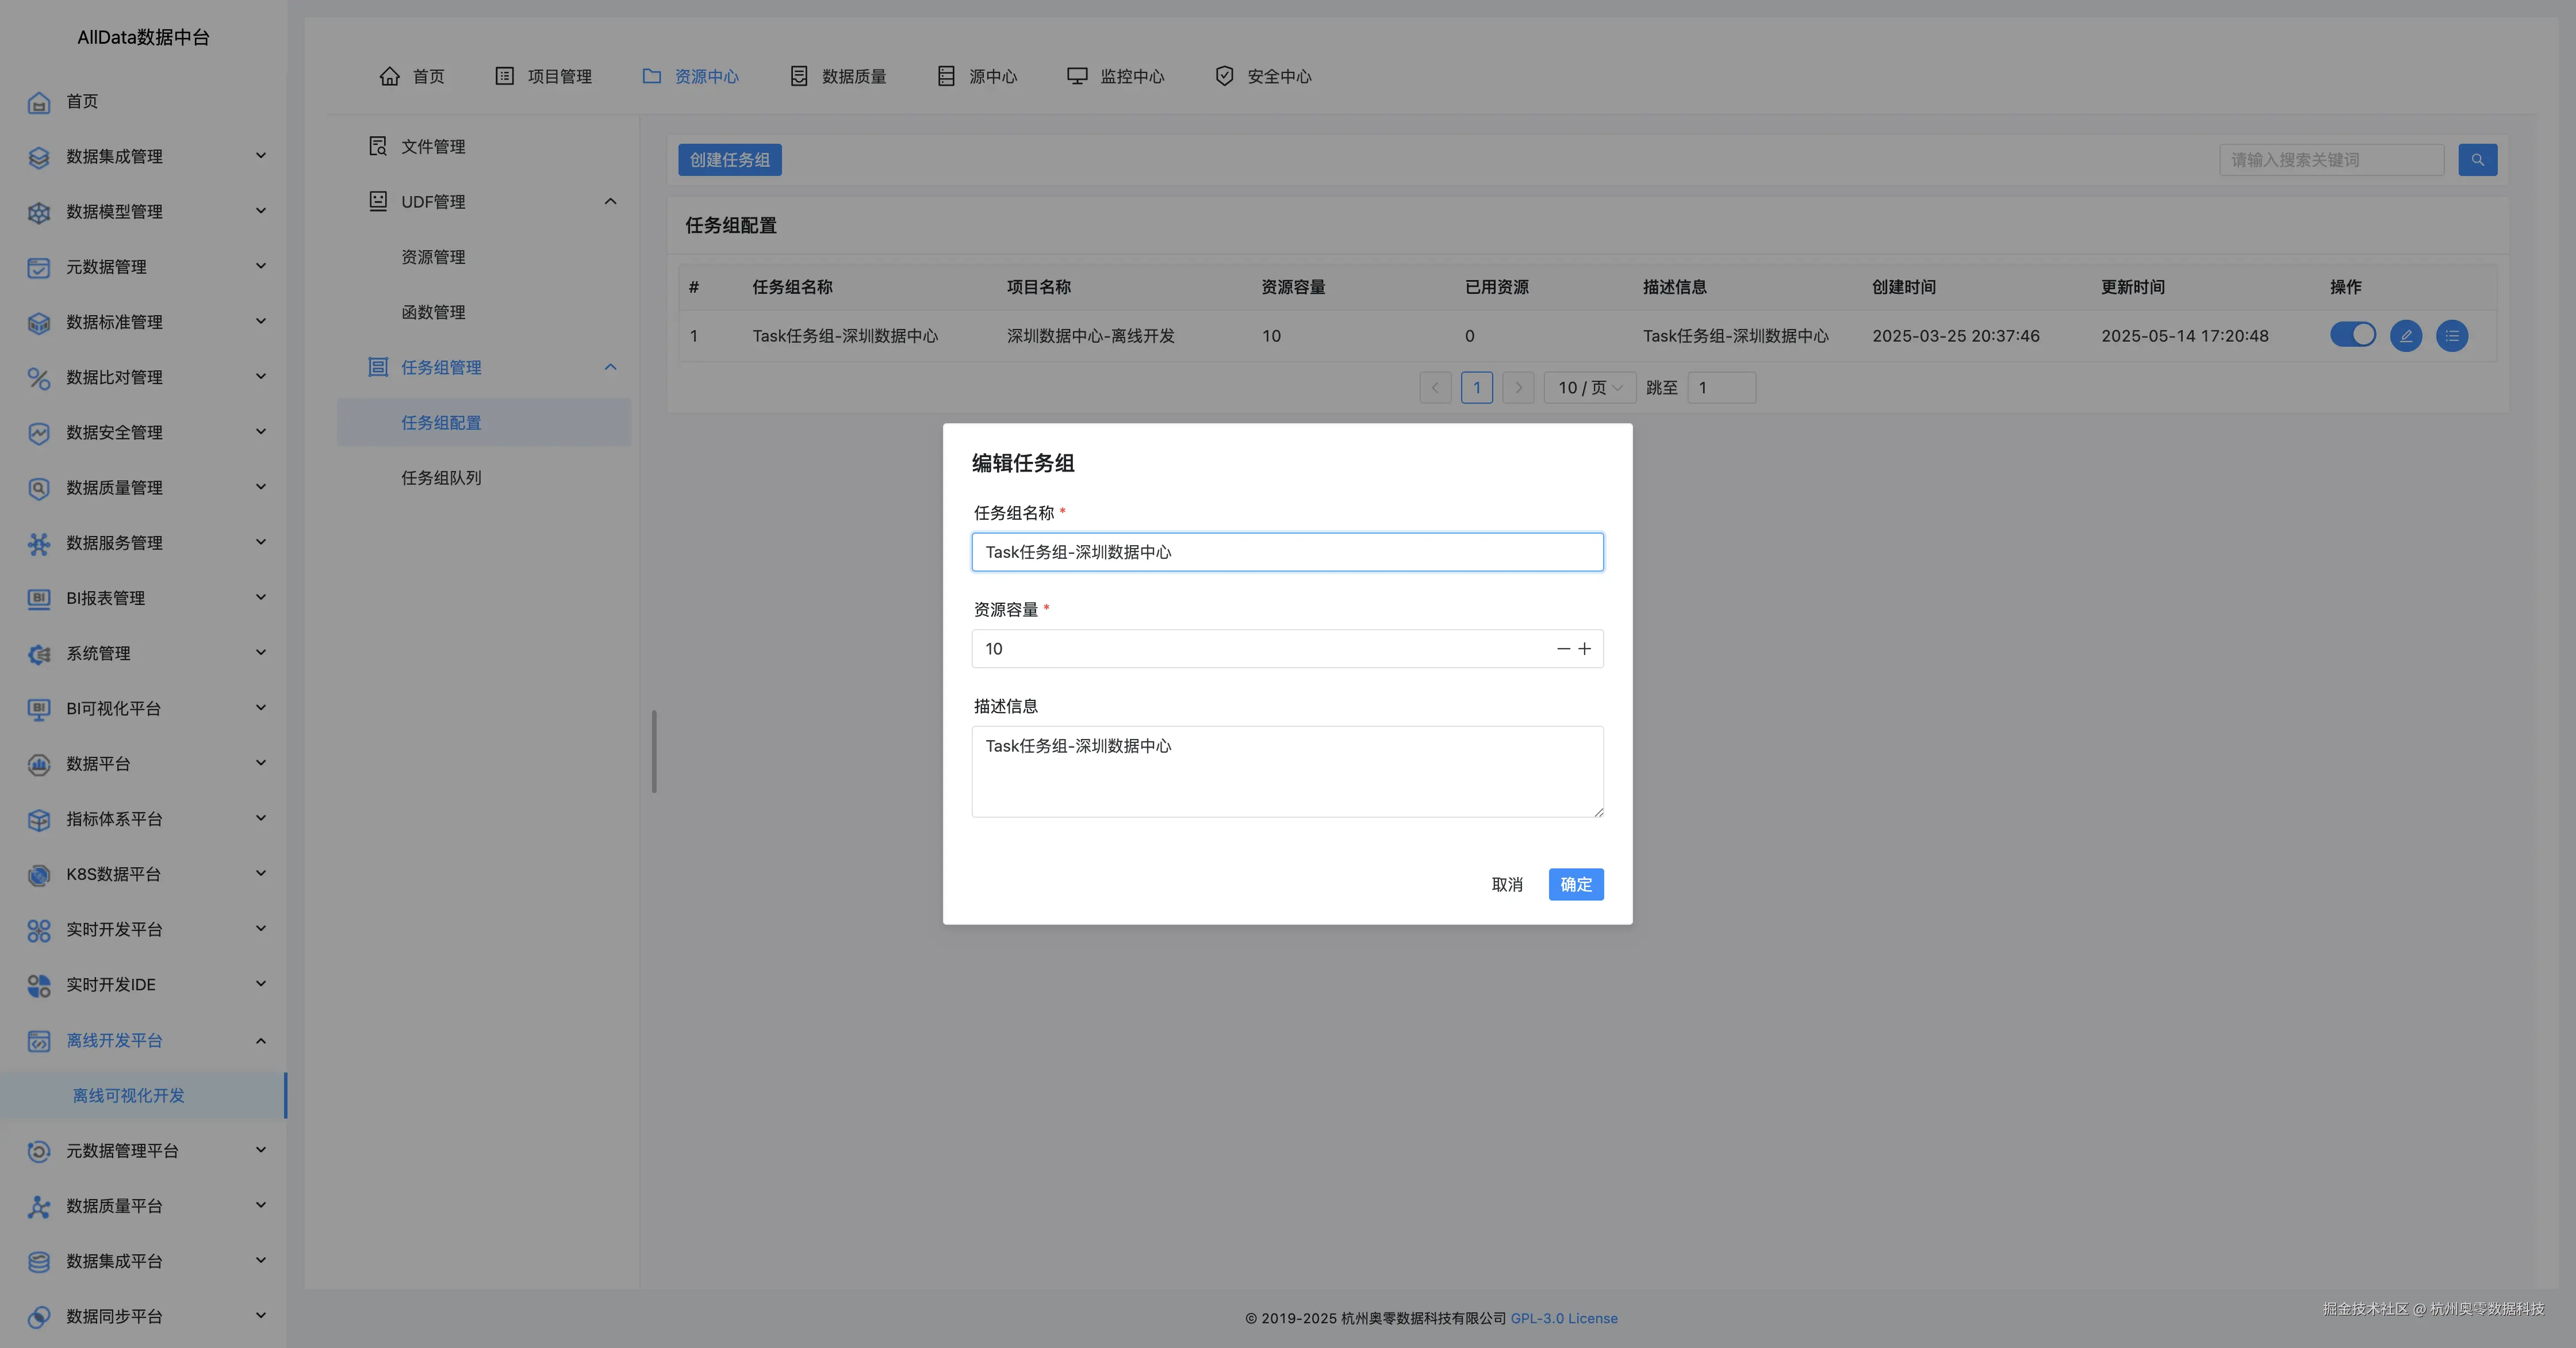Decrease resource capacity with minus button
Image resolution: width=2576 pixels, height=1348 pixels.
coord(1563,649)
